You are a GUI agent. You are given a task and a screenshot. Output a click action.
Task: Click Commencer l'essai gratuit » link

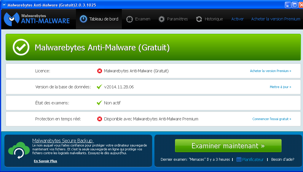(272, 119)
